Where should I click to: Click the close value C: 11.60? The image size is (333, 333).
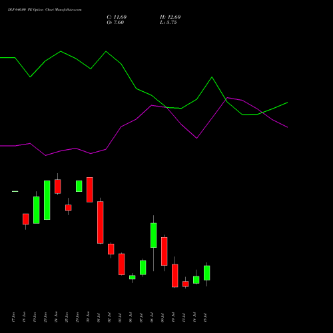click(117, 17)
